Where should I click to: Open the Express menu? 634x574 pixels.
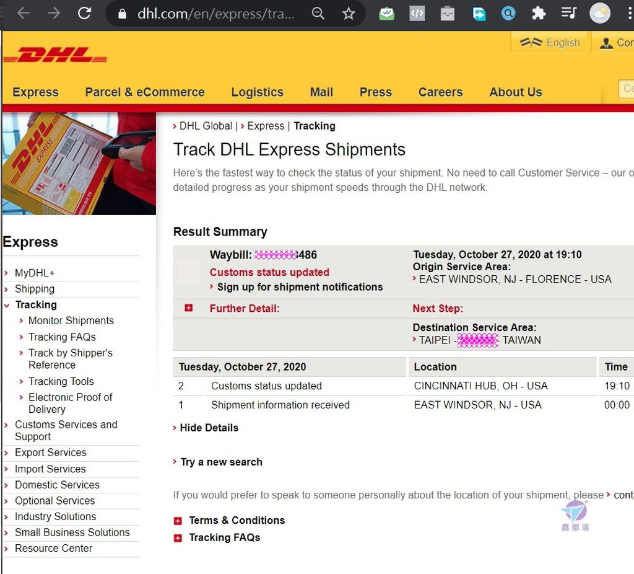click(x=35, y=92)
